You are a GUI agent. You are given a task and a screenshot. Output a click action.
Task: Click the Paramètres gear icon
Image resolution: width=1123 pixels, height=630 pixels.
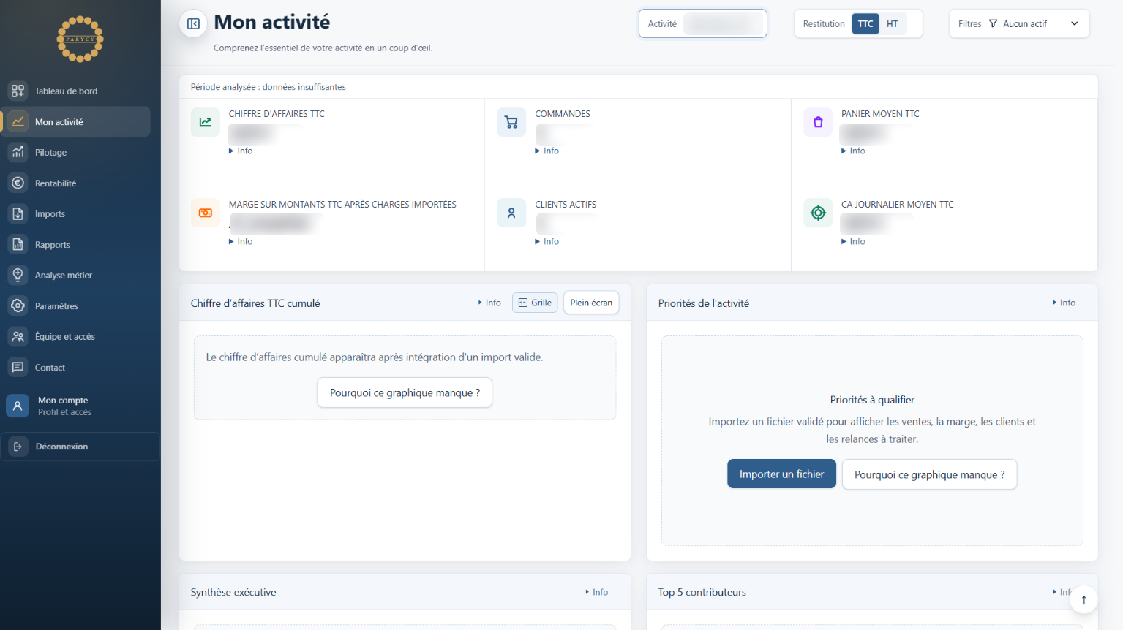[18, 305]
